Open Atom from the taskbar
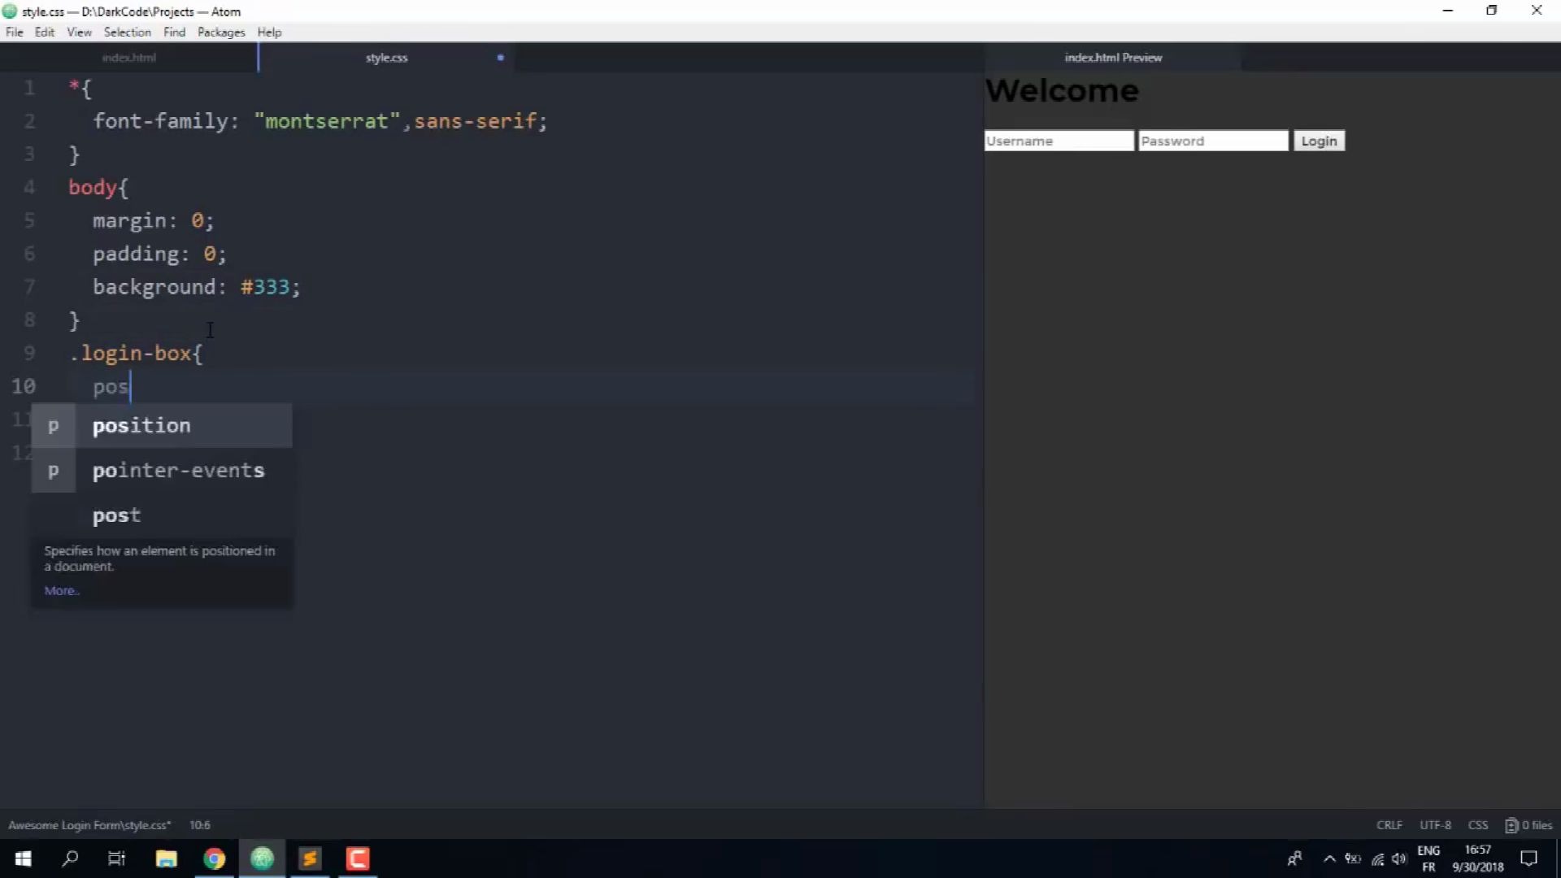 point(262,858)
